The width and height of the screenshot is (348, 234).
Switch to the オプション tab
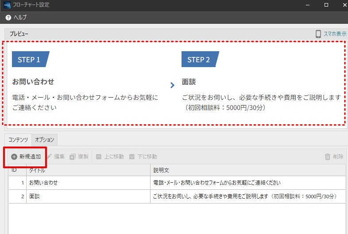click(x=44, y=140)
